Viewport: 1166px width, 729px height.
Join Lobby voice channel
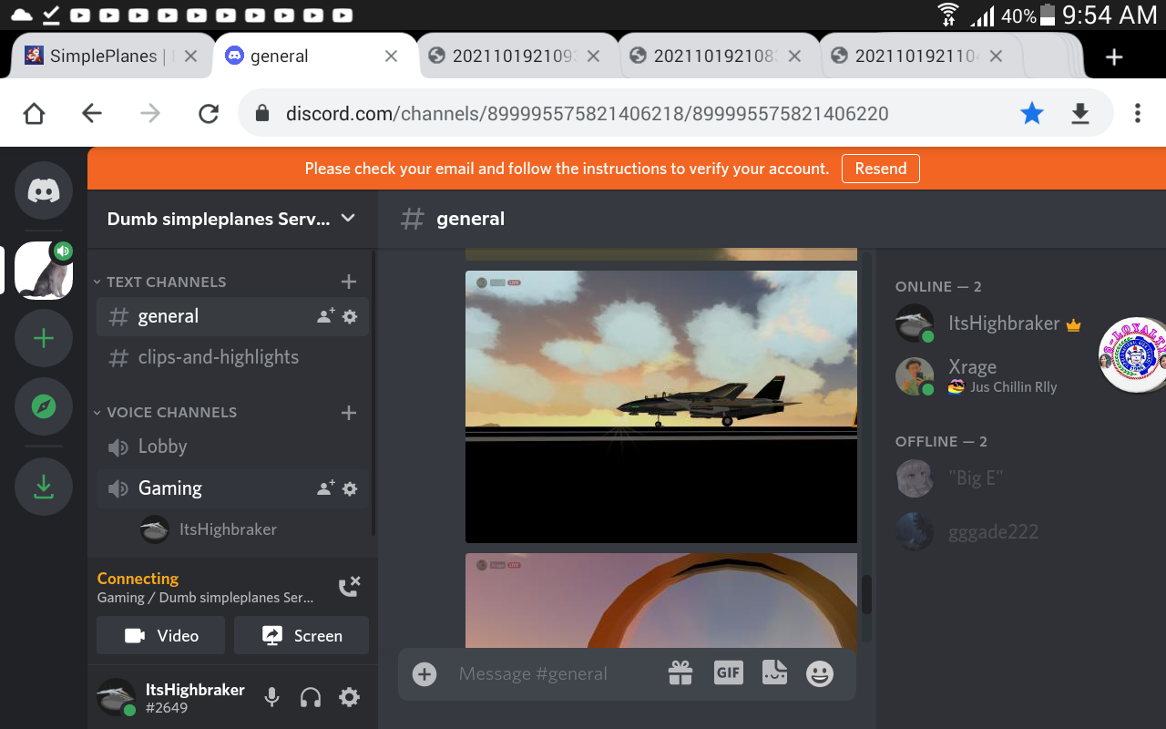click(232, 447)
